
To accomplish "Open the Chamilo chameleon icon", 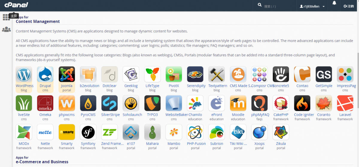I will tap(195, 103).
